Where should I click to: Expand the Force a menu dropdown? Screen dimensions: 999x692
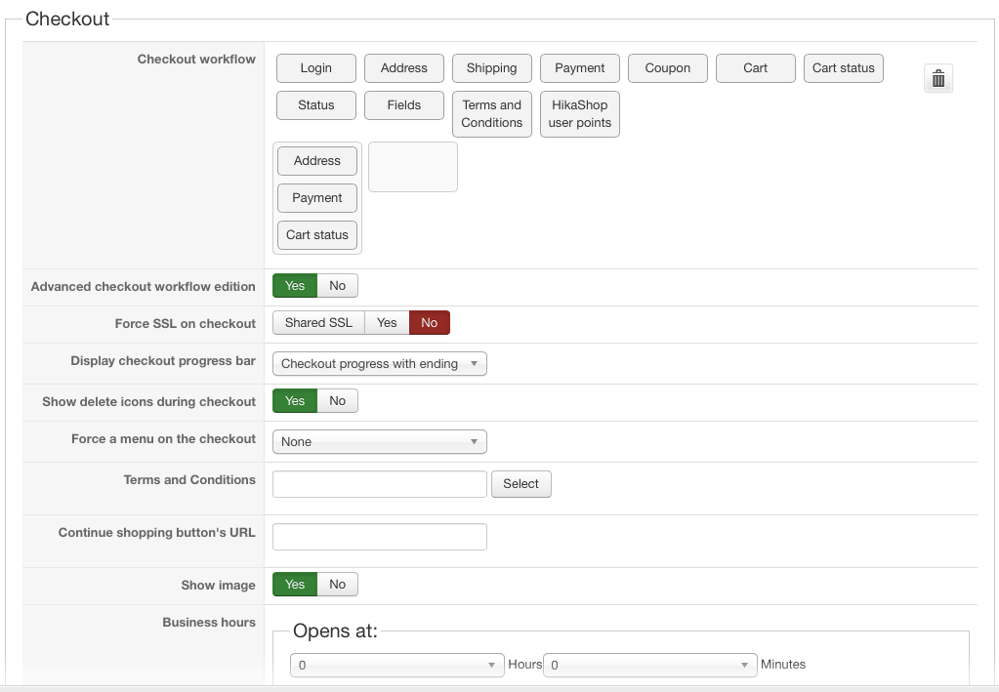click(379, 442)
